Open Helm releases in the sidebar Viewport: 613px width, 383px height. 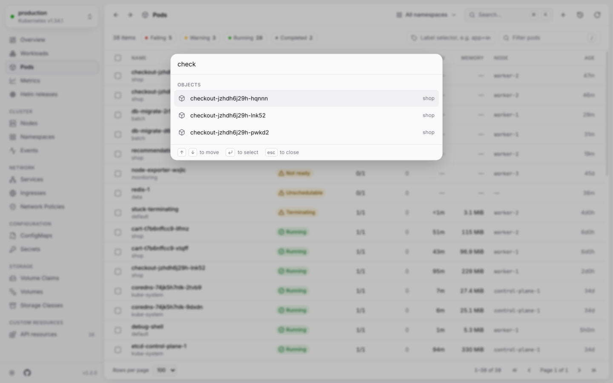(52, 94)
